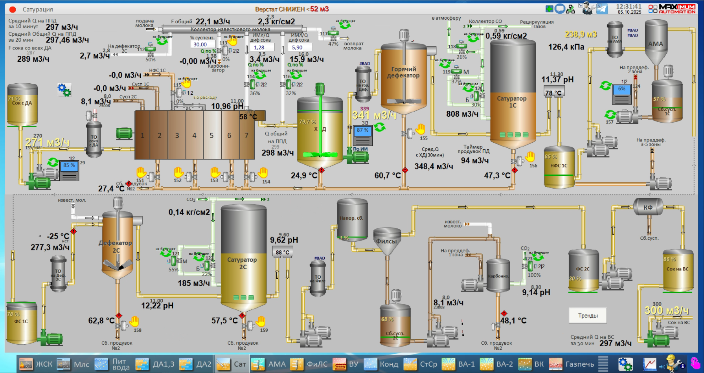Toggle manual mode hand on valve 155
The image size is (704, 373).
(x=421, y=129)
